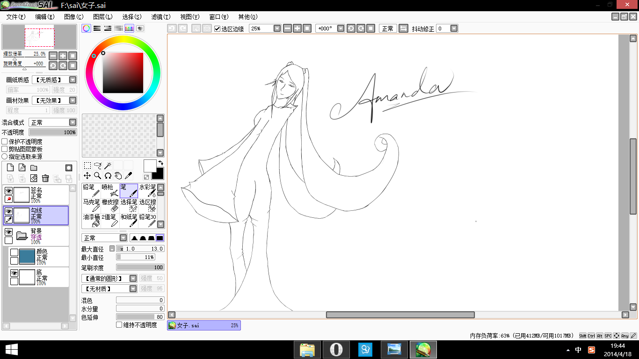The height and width of the screenshot is (359, 639).
Task: Click the foreground color swatch
Action: pyautogui.click(x=150, y=165)
